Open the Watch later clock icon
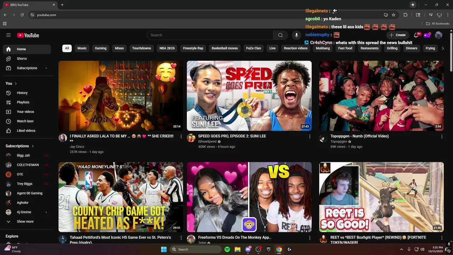The width and height of the screenshot is (453, 255). (x=8, y=121)
